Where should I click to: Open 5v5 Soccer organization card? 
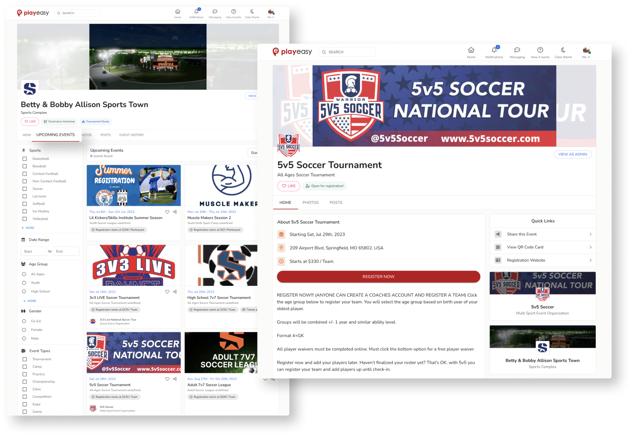(542, 296)
